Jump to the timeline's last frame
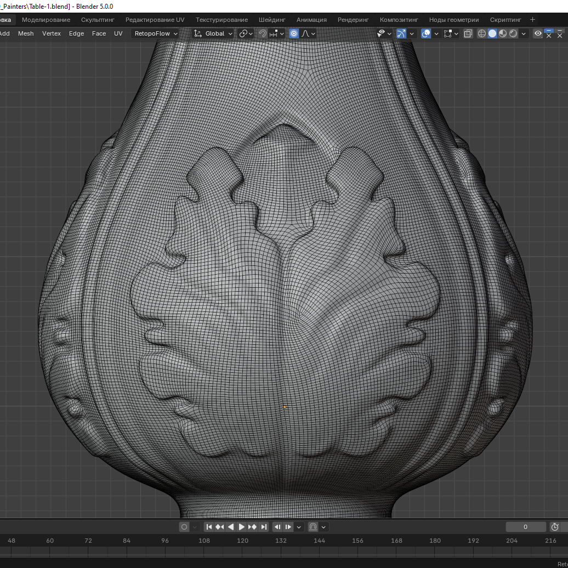 pos(264,527)
